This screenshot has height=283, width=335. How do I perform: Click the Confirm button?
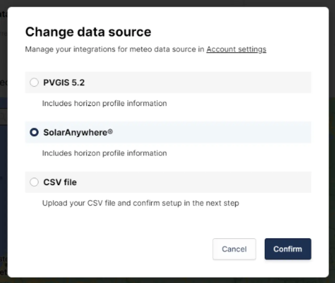point(288,249)
